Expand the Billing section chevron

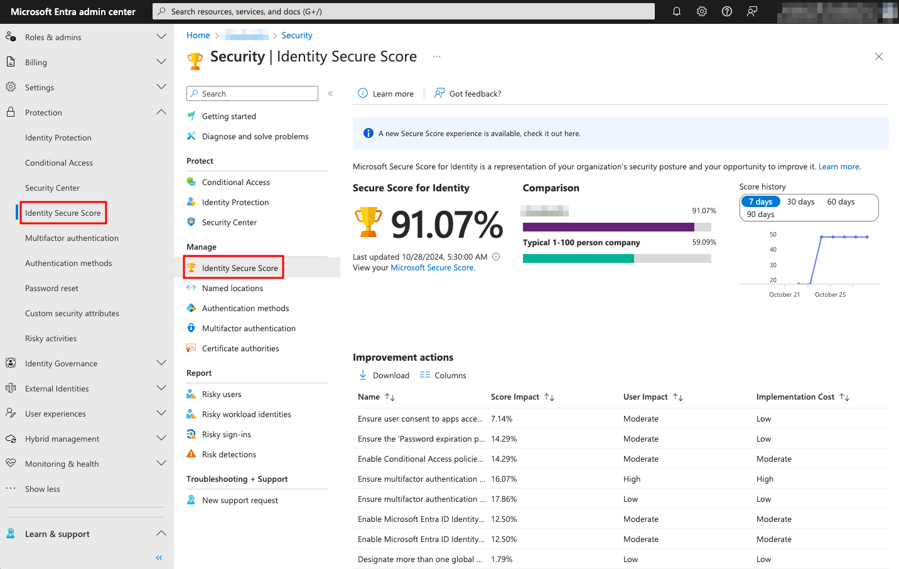[161, 61]
